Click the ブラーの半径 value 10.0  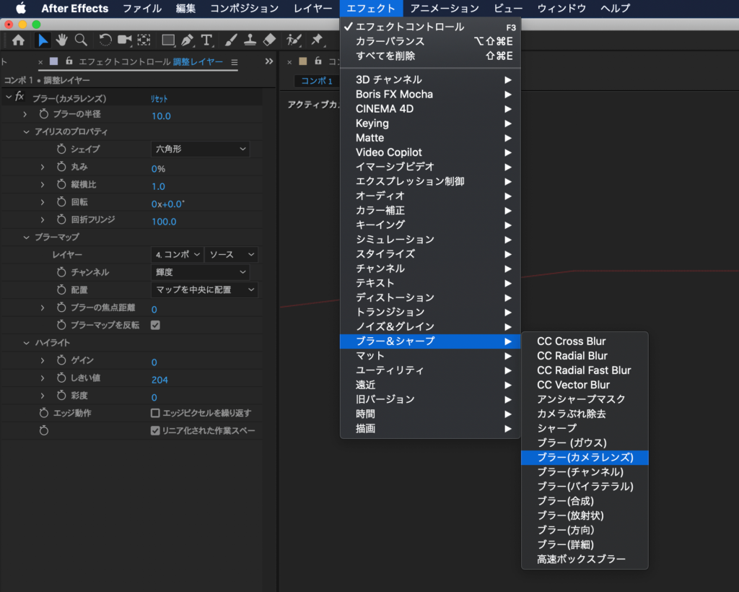point(161,116)
